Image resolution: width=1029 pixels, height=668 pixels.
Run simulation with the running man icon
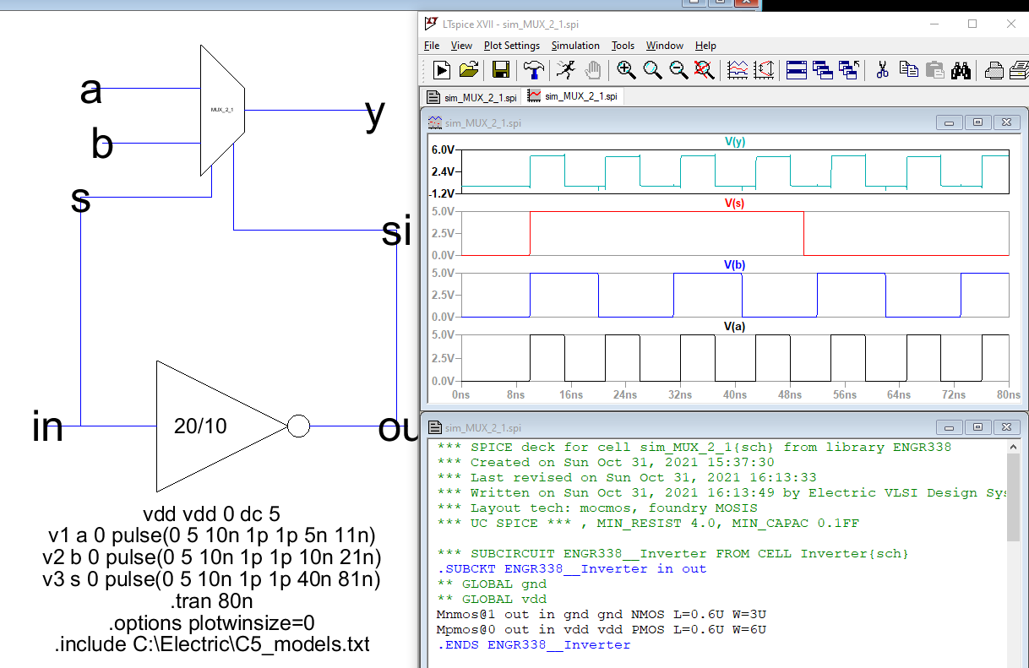click(565, 70)
